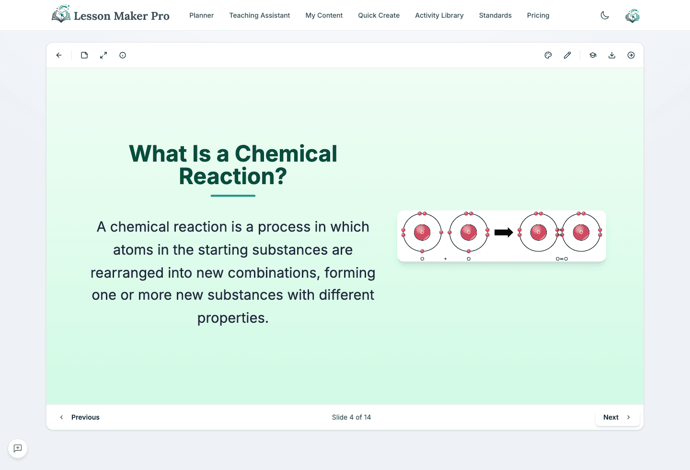The image size is (690, 470).
Task: Advance with the Next button
Action: pos(617,417)
